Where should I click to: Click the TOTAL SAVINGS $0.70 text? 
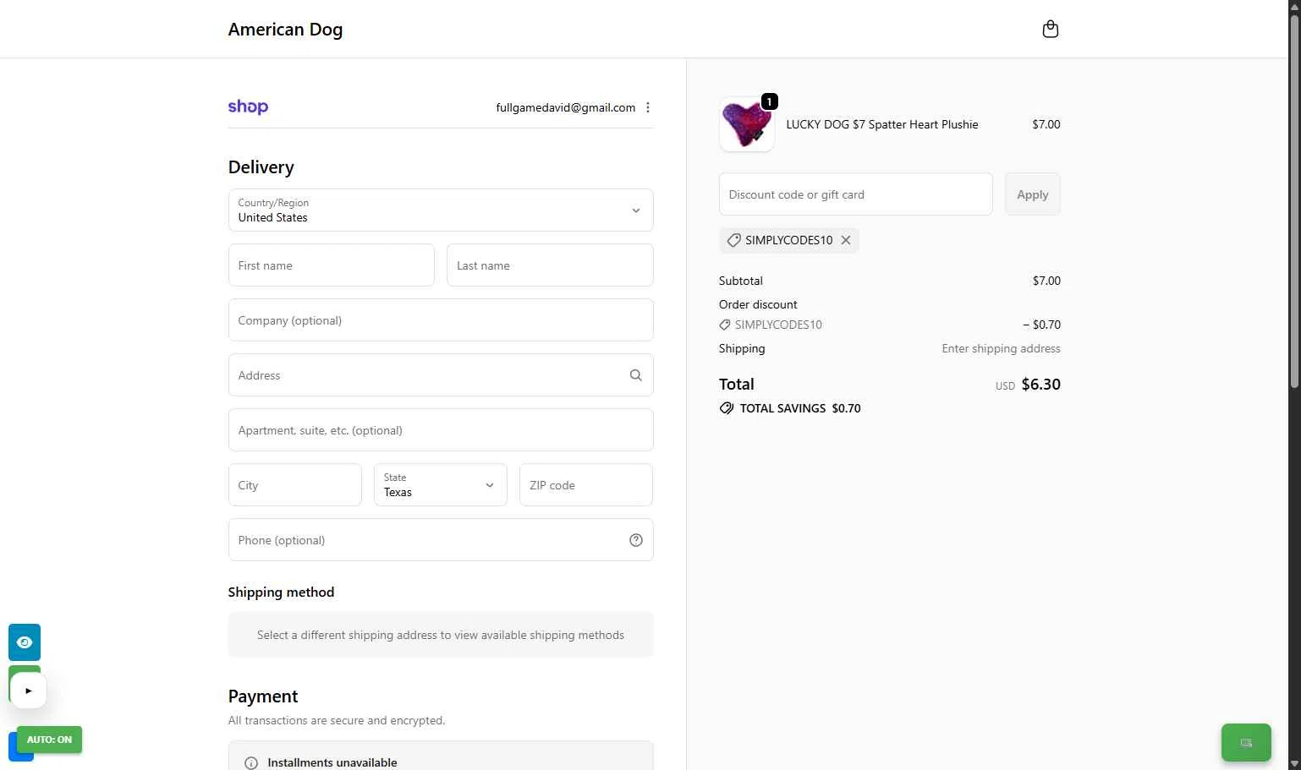tap(800, 408)
